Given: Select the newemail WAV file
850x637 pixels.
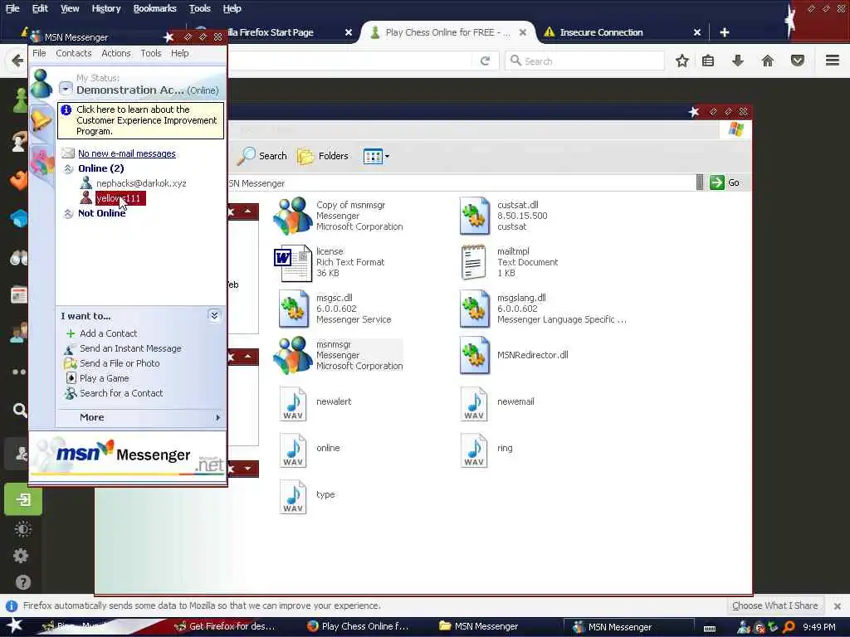Looking at the screenshot, I should (496, 402).
